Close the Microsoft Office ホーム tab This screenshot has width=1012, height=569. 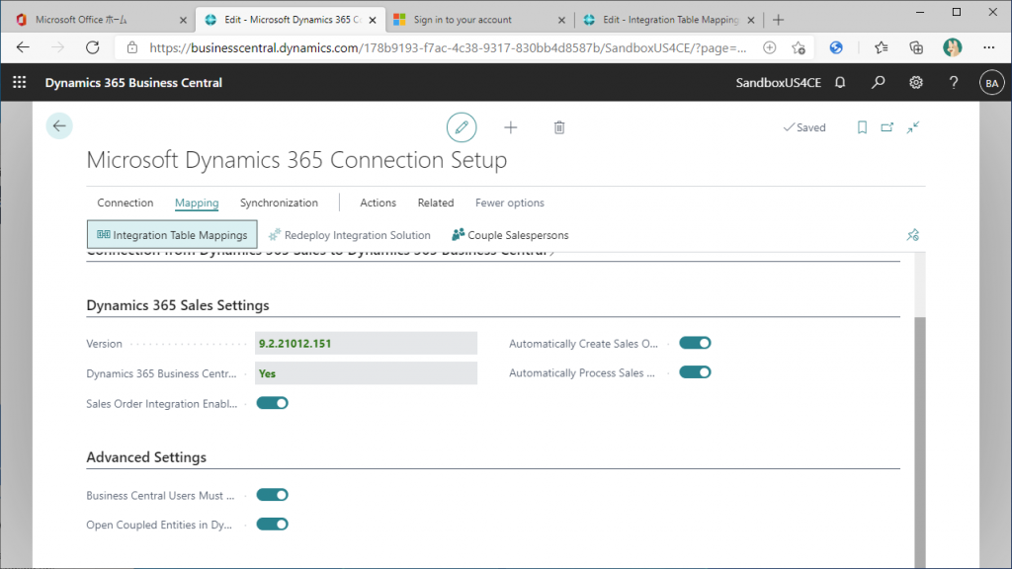pos(183,20)
